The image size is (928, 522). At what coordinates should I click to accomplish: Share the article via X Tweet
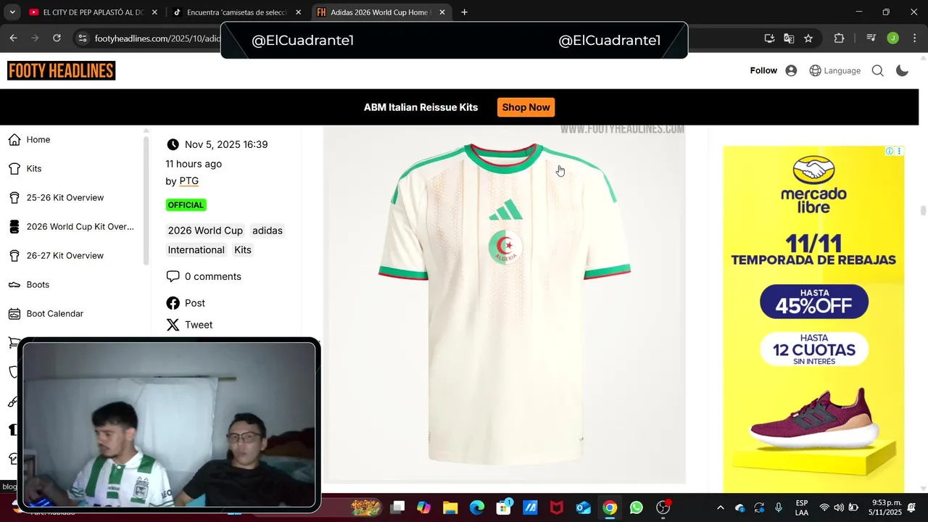tap(189, 325)
